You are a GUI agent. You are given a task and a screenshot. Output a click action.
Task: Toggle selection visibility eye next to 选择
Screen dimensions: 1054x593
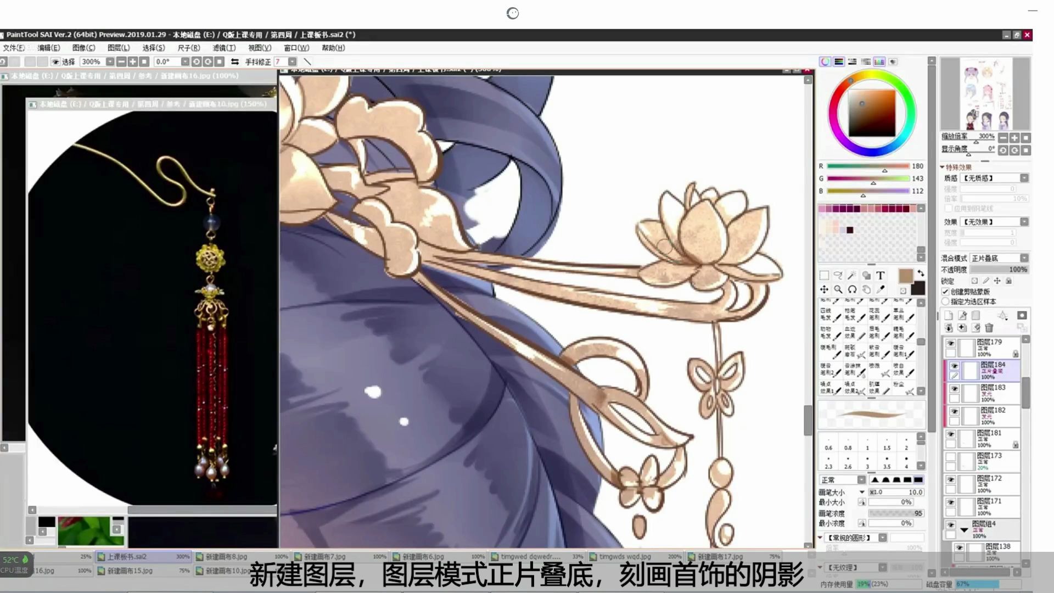point(55,61)
